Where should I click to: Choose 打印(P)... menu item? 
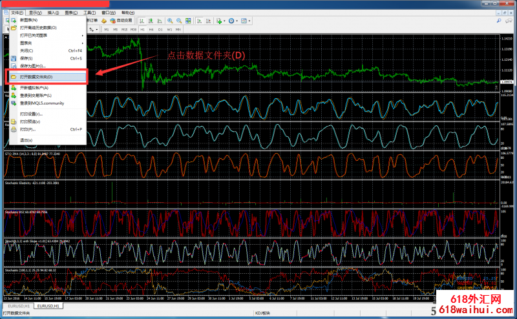point(48,129)
